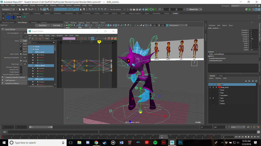Click the green-highlighted camera icon in viewport toolbar
This screenshot has height=146, width=261.
69,25
